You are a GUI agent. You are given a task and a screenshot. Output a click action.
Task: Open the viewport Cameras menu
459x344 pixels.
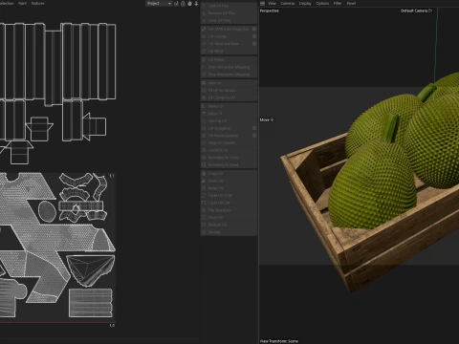click(288, 3)
